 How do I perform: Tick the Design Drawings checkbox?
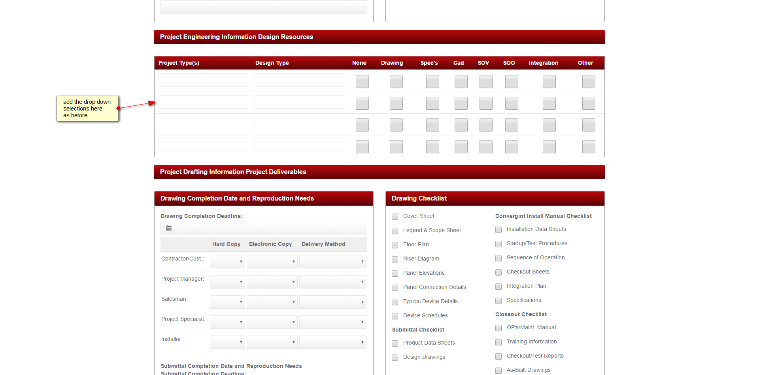pyautogui.click(x=395, y=358)
